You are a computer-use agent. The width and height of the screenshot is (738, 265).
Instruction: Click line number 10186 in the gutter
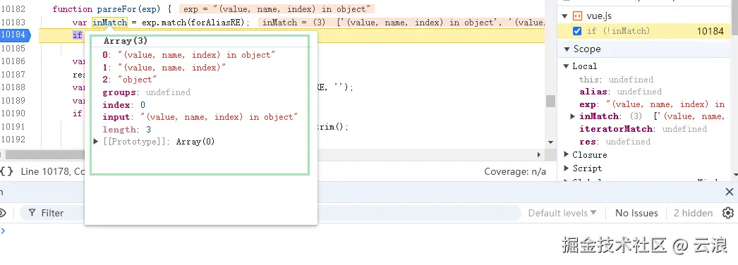pos(13,61)
